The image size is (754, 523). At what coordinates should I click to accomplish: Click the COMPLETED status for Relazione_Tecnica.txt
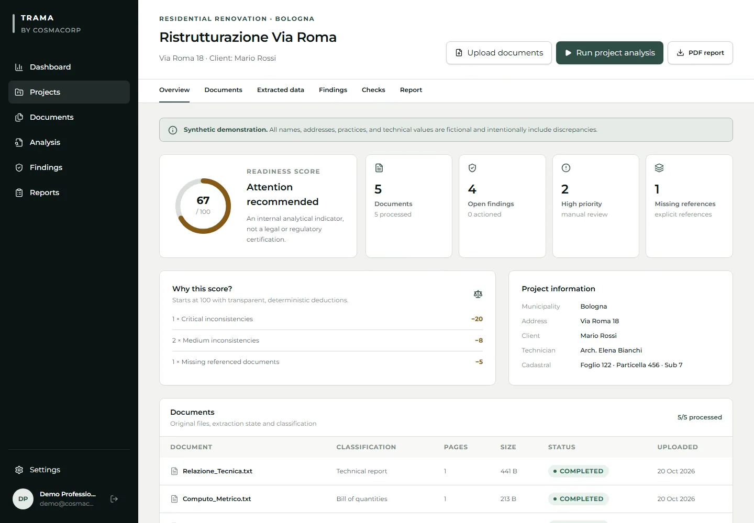[579, 471]
